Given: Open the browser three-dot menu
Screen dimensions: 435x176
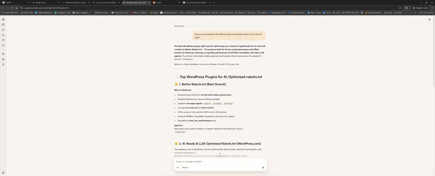Looking at the screenshot, I should [x=432, y=8].
